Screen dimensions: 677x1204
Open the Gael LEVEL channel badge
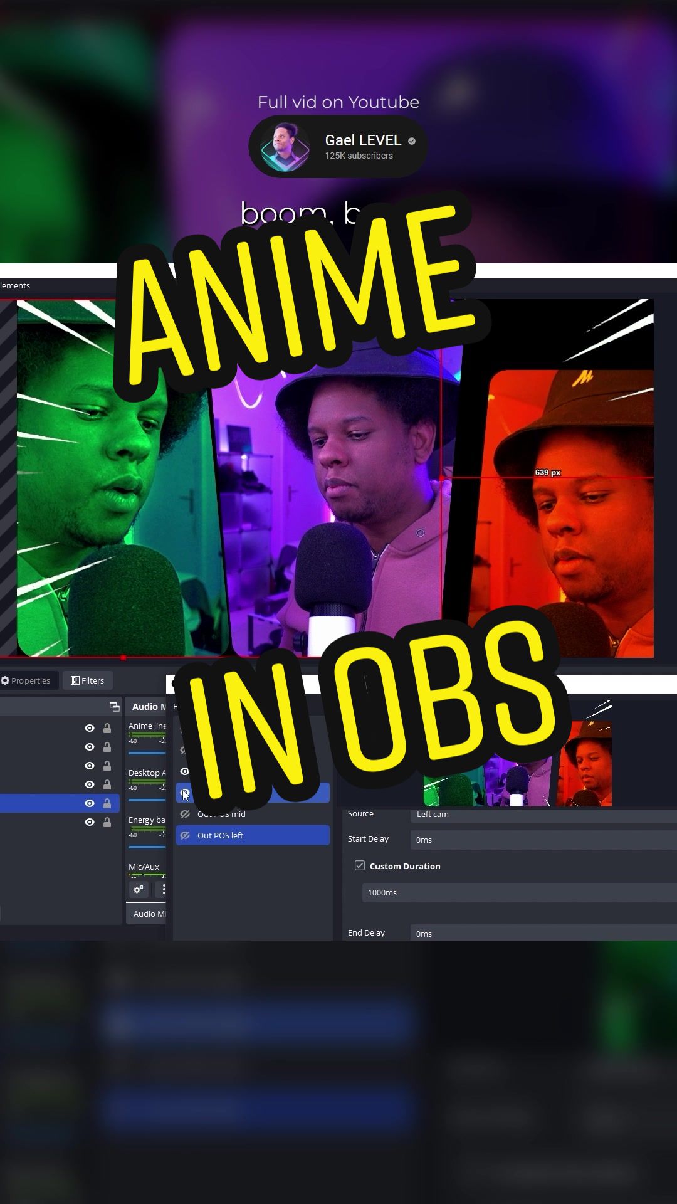(338, 147)
